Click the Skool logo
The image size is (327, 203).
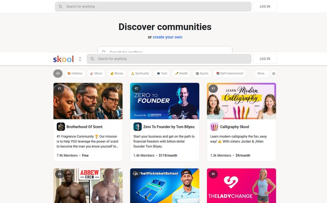pyautogui.click(x=63, y=59)
